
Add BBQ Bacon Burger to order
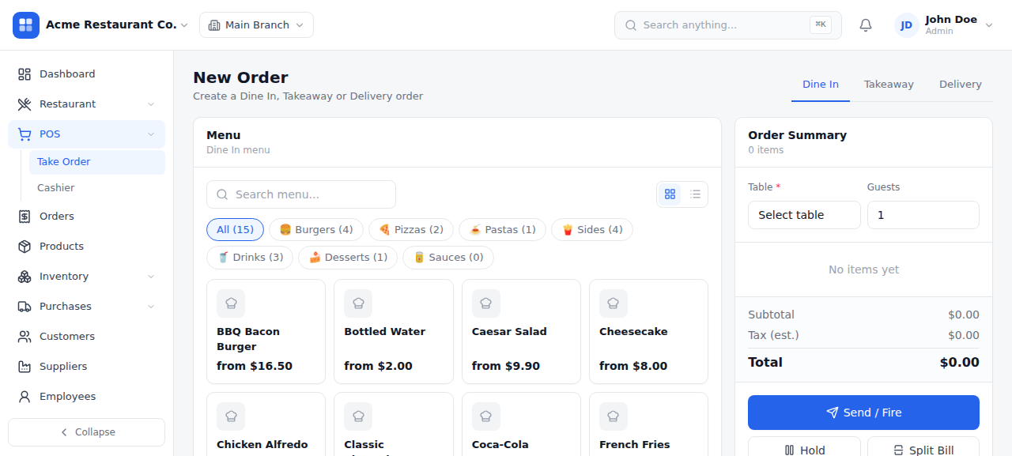(x=266, y=331)
